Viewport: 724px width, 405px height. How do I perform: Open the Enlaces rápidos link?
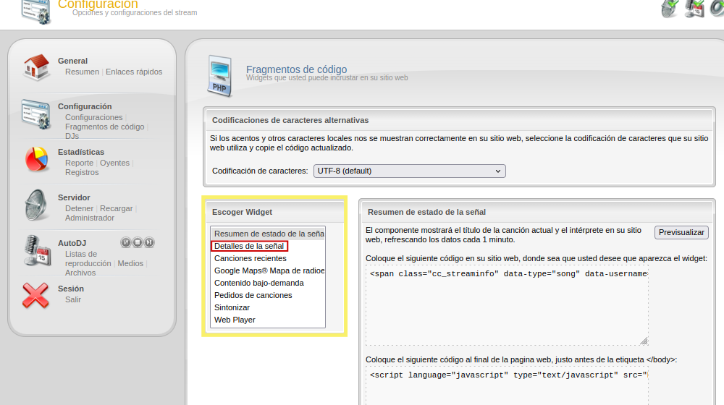(x=134, y=72)
